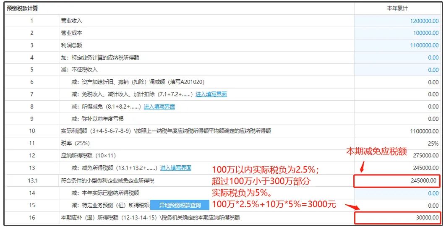Select row 16 本期应补（退）所得税额 label

pos(151,218)
